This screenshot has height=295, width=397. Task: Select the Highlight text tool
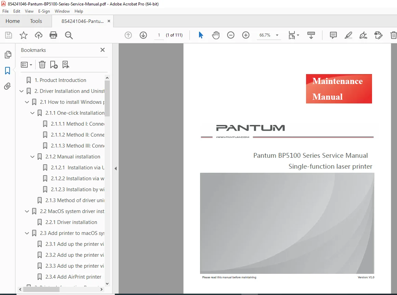[x=348, y=35]
